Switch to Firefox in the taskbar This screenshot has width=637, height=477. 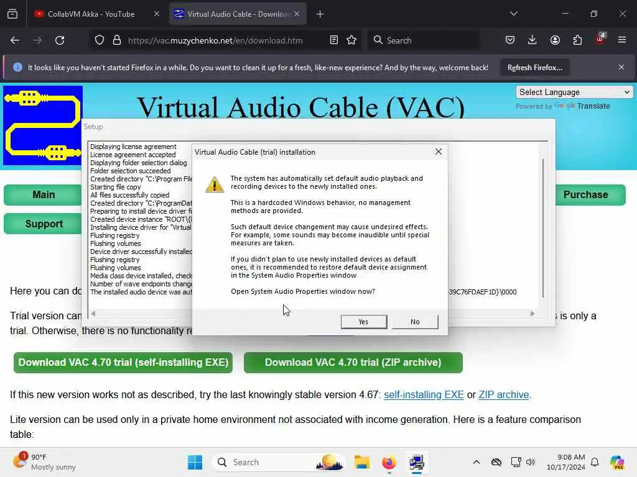coord(389,462)
